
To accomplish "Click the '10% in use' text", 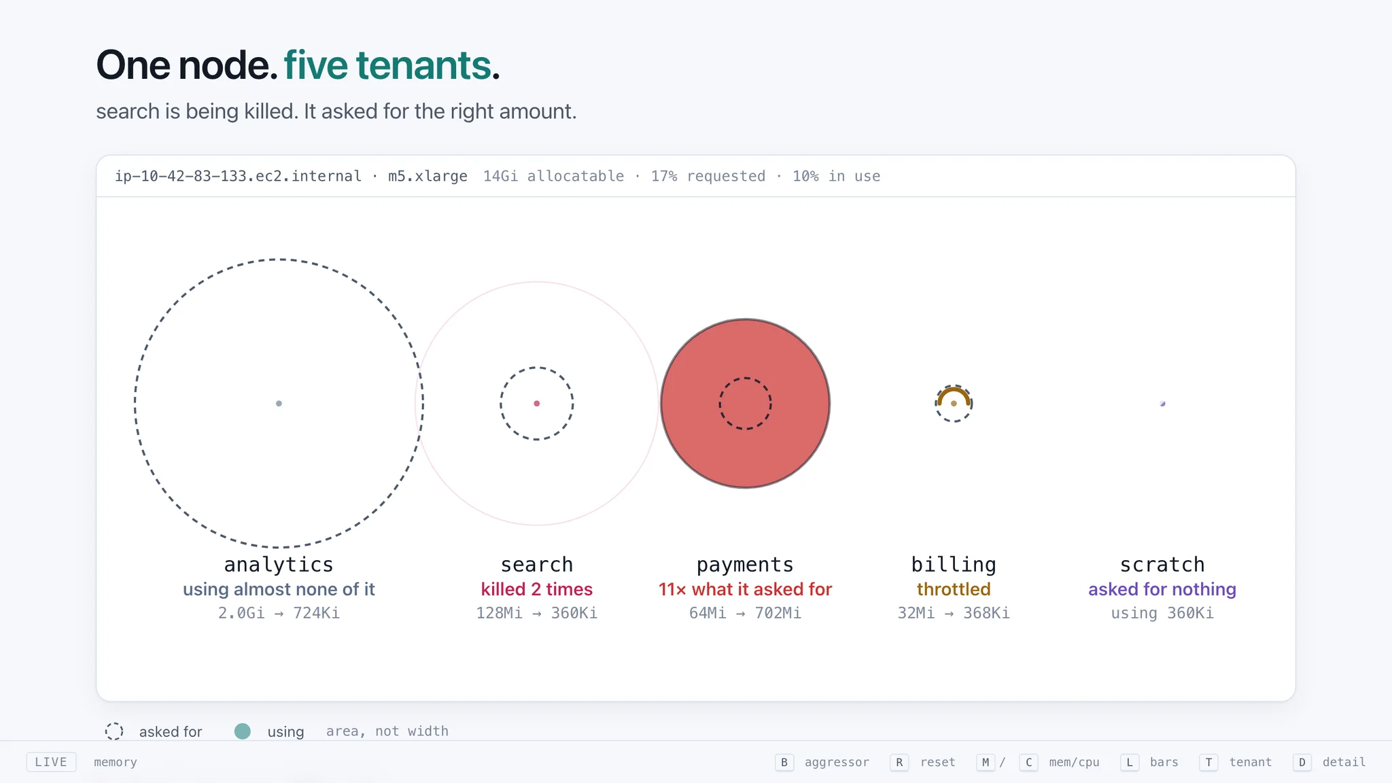I will point(836,176).
